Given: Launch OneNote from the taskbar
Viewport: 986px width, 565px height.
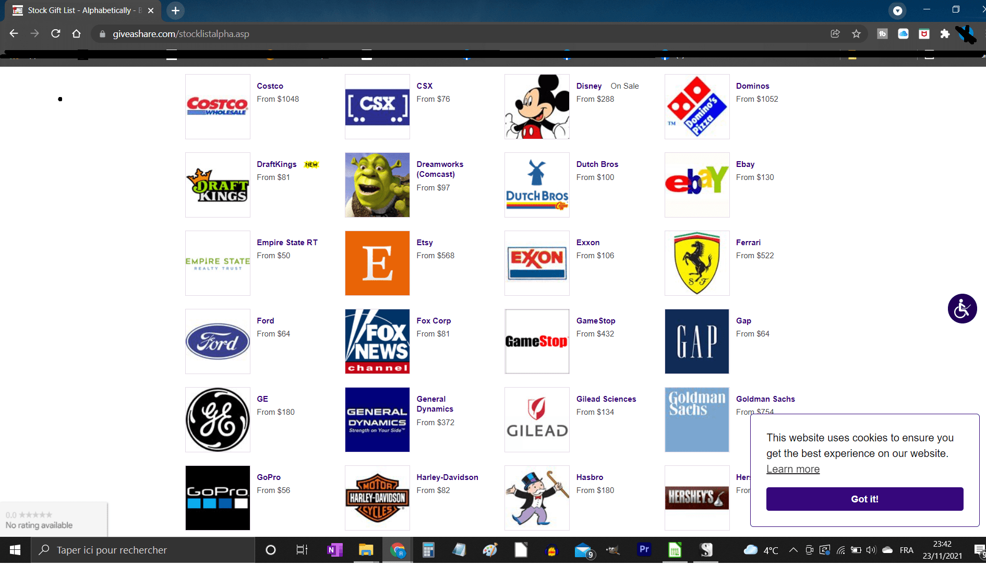Looking at the screenshot, I should (334, 550).
